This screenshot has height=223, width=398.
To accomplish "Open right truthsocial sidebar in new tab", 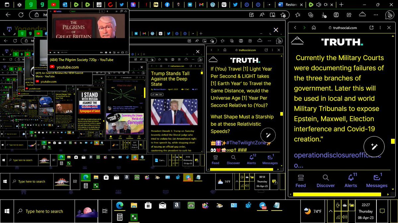I will [372, 28].
